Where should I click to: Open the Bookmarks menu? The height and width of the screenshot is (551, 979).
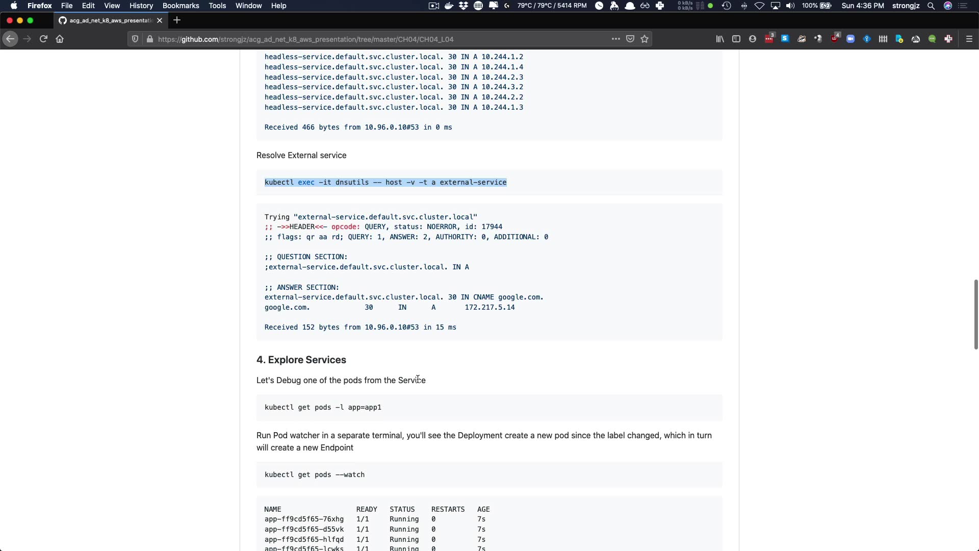[x=181, y=6]
